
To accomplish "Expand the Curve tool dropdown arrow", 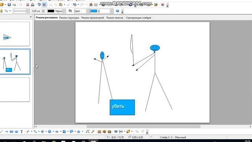I will (x=31, y=132).
